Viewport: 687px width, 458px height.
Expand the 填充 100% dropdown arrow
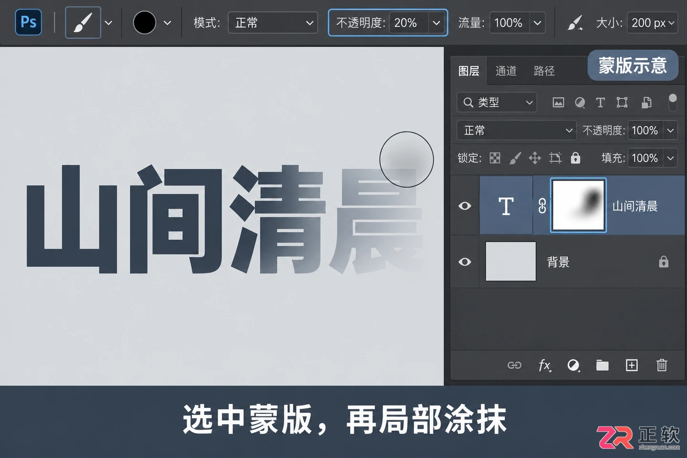click(x=670, y=158)
